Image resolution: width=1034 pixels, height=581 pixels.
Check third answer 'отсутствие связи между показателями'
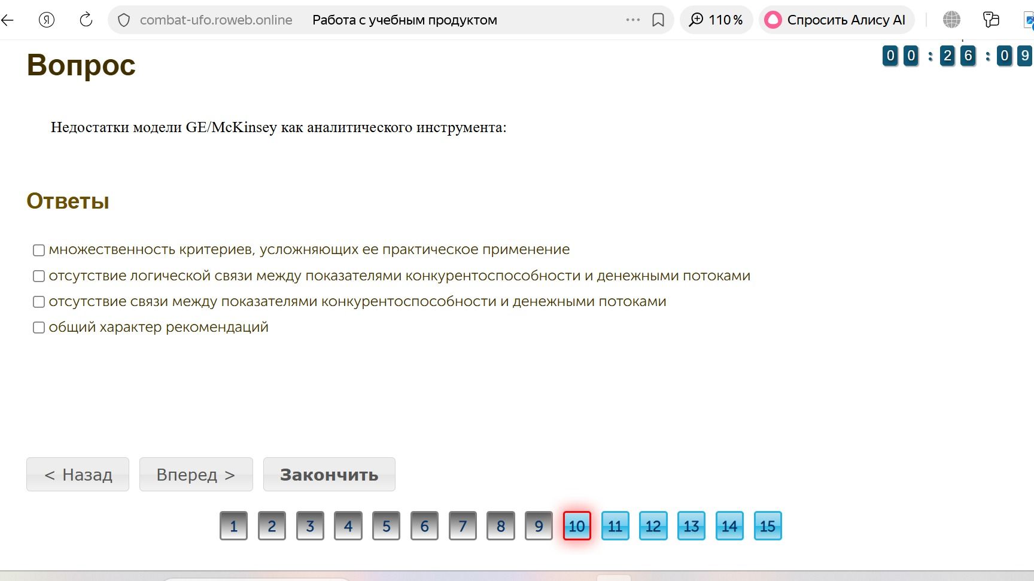pyautogui.click(x=39, y=302)
